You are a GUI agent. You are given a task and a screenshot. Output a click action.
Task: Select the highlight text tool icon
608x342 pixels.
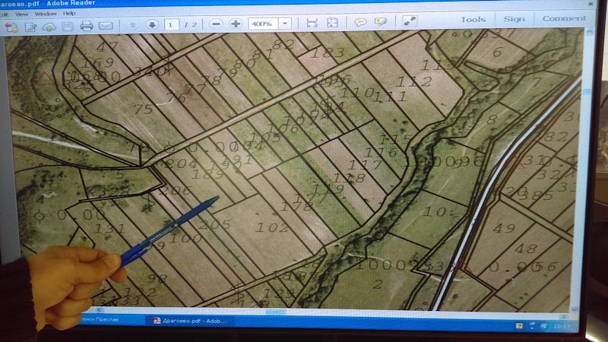[x=381, y=22]
